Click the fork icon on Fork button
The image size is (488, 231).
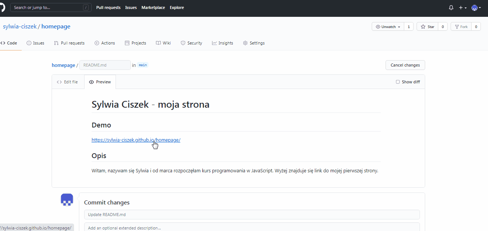(x=457, y=27)
